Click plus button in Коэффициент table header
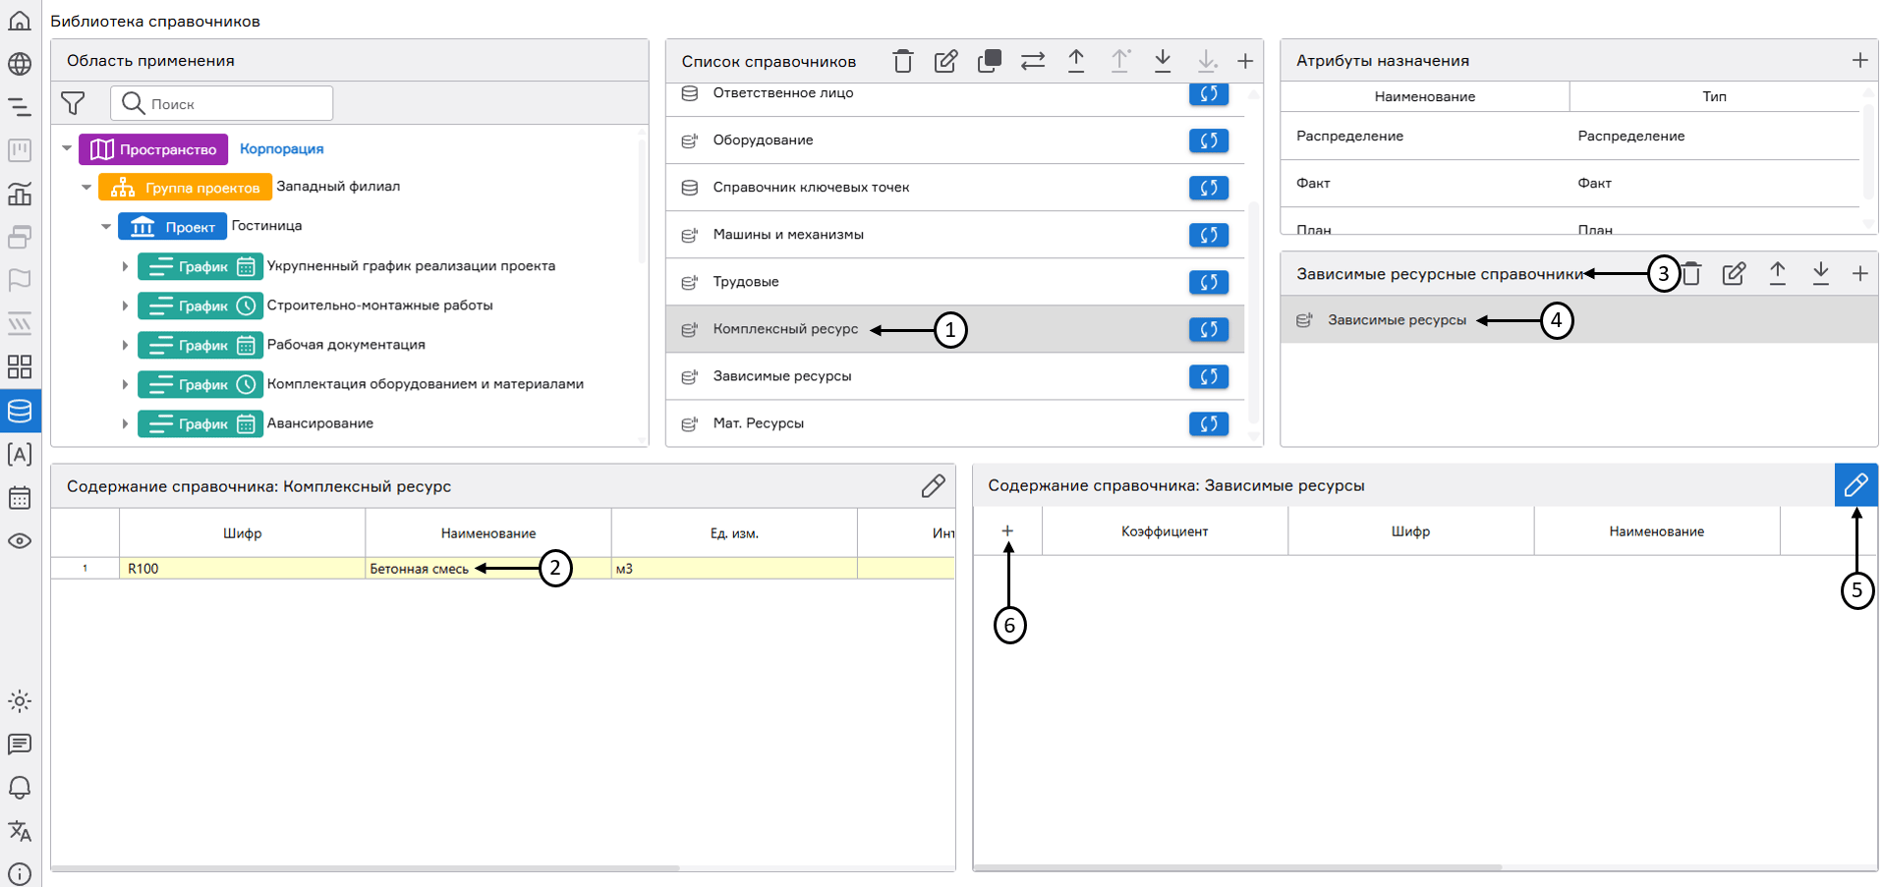Viewport: 1884px width, 887px height. (x=1007, y=531)
